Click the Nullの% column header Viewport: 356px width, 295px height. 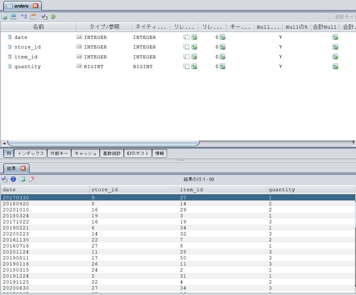[x=296, y=27]
